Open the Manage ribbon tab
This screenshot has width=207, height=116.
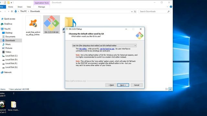[x=42, y=7]
